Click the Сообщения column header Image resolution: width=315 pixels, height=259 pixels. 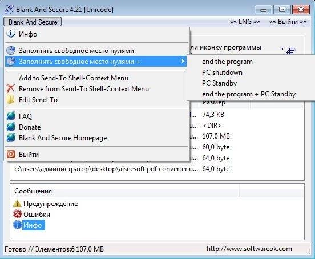(124, 191)
